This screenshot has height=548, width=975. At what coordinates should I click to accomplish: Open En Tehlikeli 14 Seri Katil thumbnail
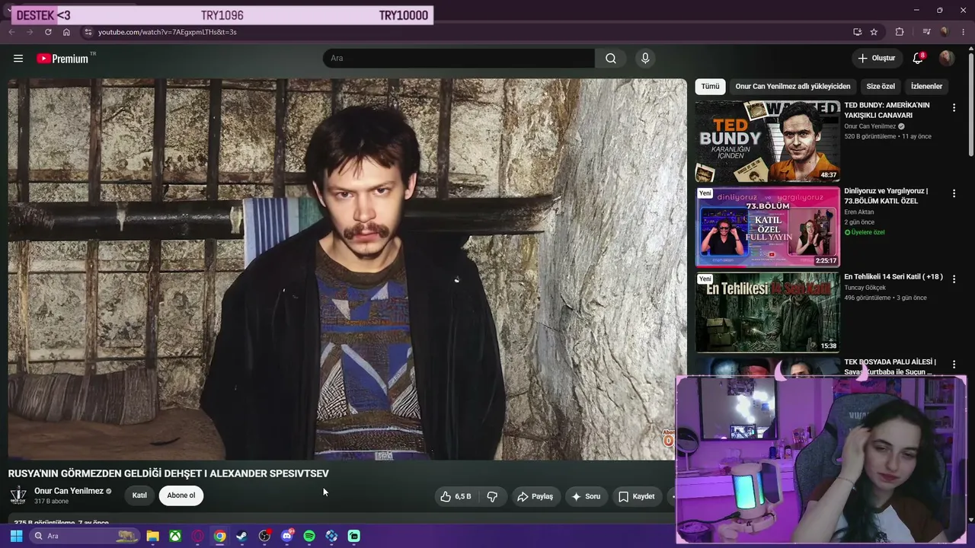click(767, 313)
